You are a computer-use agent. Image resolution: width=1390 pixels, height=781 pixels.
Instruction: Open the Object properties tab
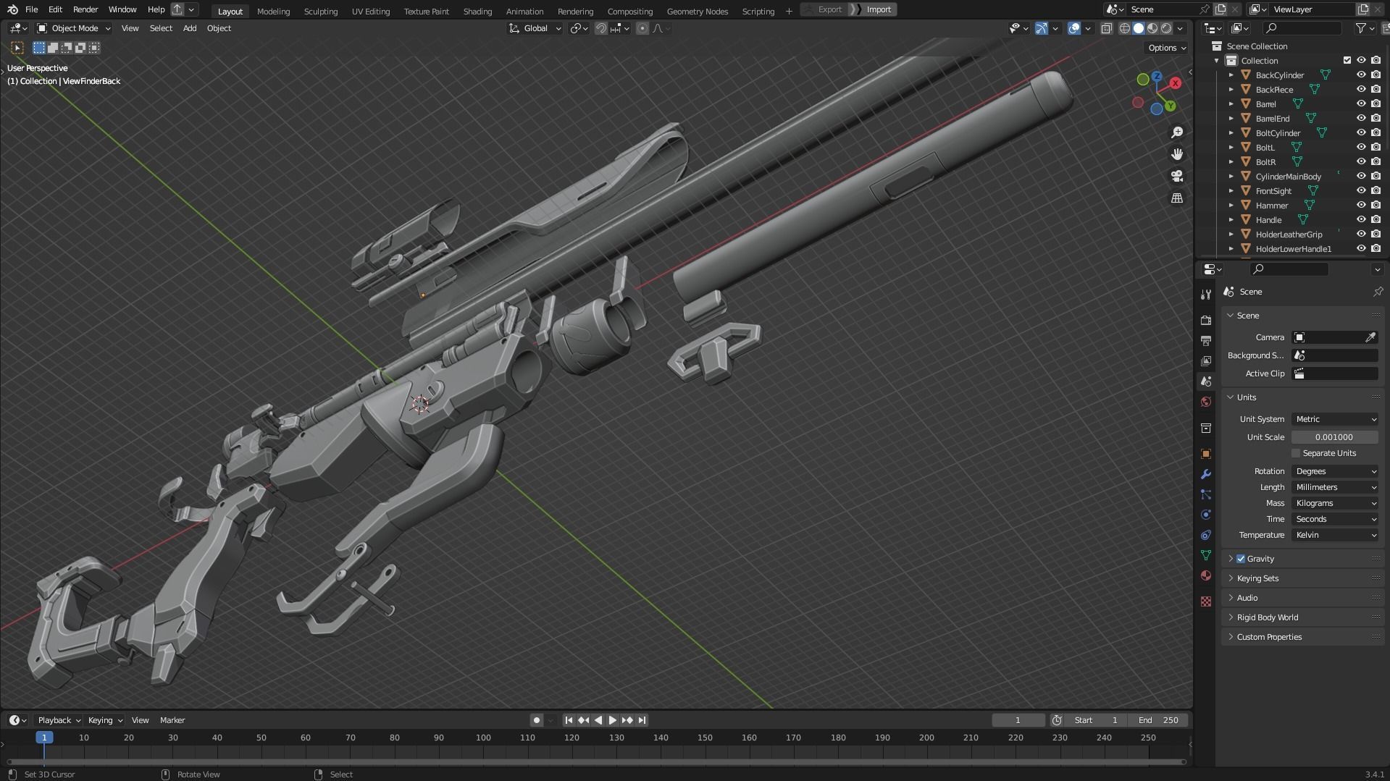pos(1206,454)
